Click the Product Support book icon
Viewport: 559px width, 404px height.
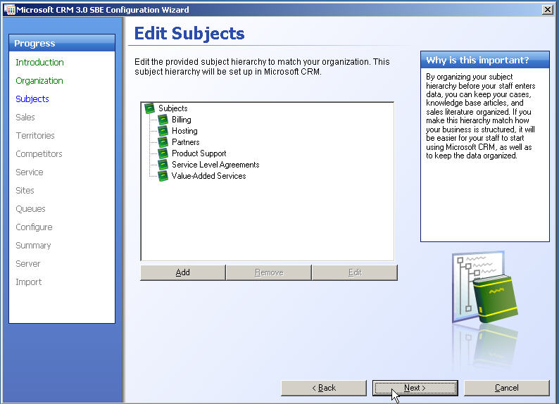pos(163,153)
